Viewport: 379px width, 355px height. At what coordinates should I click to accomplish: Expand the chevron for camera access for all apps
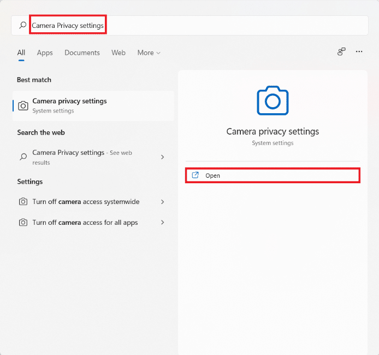[x=162, y=223]
